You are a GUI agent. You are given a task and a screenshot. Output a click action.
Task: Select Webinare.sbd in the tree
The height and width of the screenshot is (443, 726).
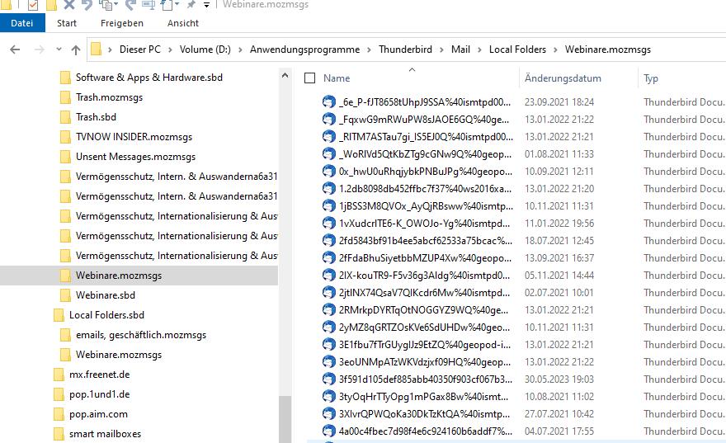point(106,295)
